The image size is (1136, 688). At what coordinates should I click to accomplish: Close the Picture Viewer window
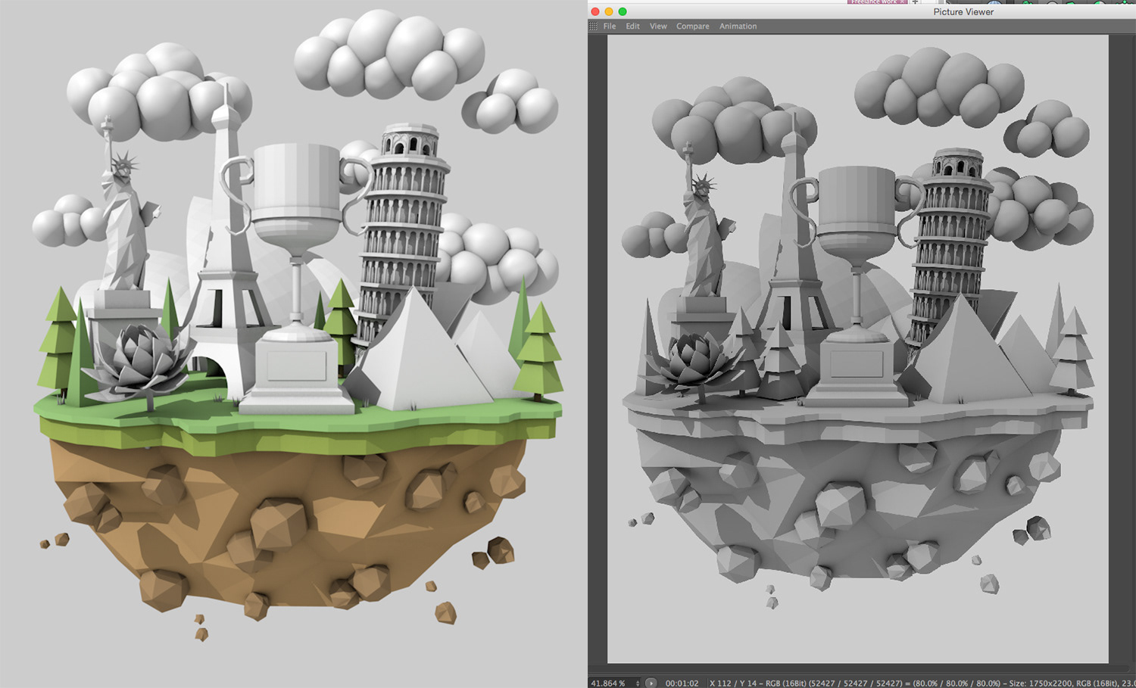(x=595, y=11)
